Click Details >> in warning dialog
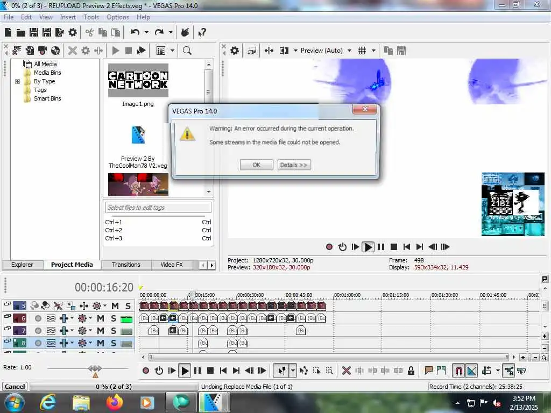The image size is (551, 413). [x=294, y=165]
